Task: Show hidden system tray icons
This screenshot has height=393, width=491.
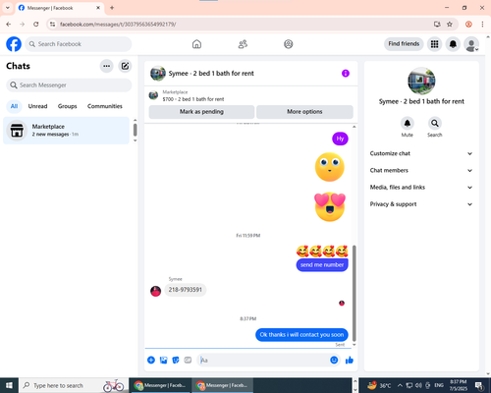Action: click(400, 385)
